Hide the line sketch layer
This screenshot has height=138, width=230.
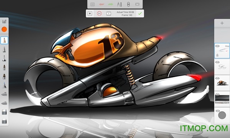[217, 62]
